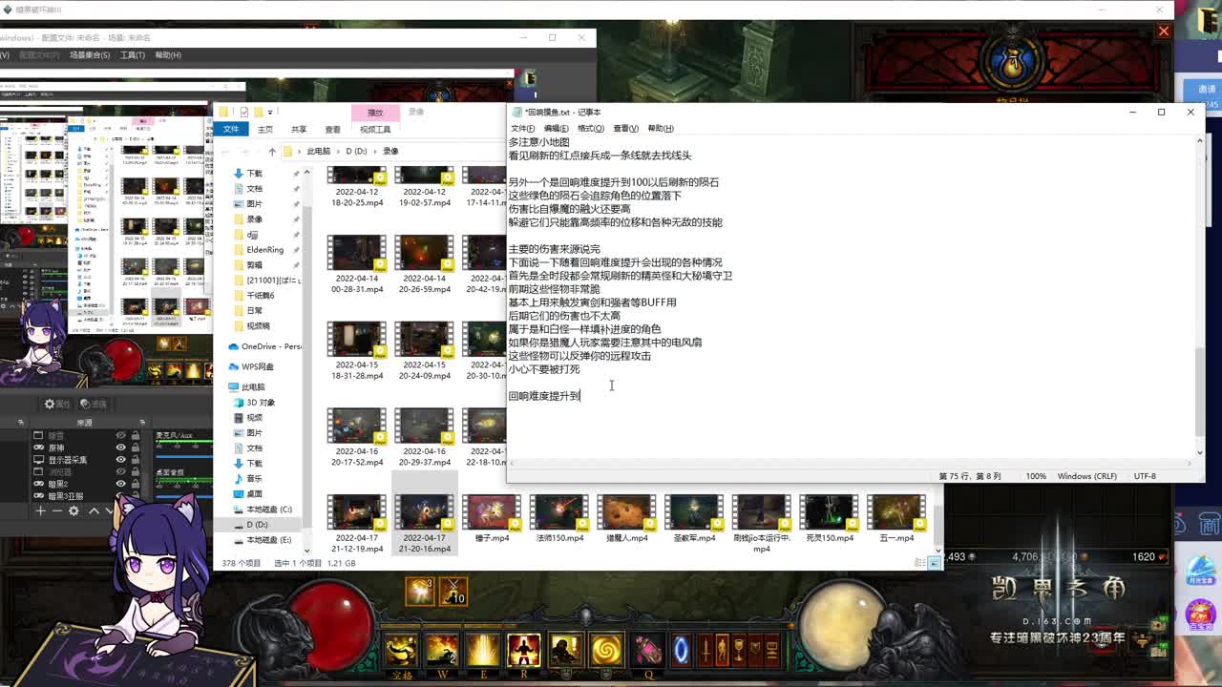Toggle the lock on 暗黑2 source

136,483
